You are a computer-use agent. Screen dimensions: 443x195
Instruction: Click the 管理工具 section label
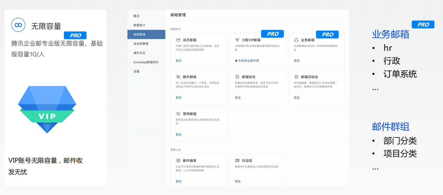click(x=175, y=150)
